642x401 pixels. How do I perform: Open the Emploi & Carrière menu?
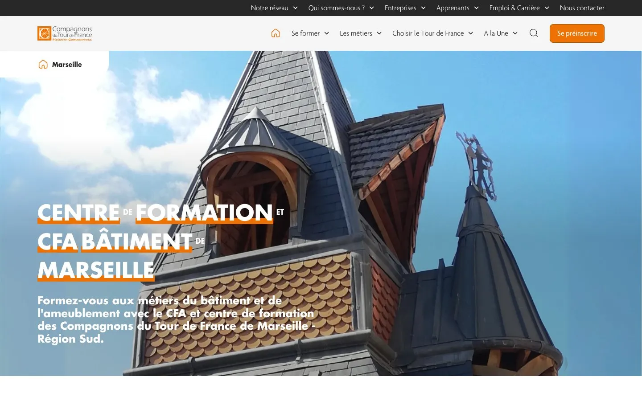514,8
